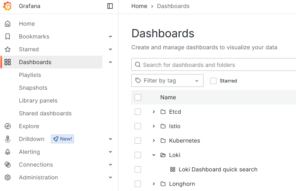This screenshot has height=191, width=296.
Task: Collapse the Dashboards menu section chevron
Action: pyautogui.click(x=110, y=62)
